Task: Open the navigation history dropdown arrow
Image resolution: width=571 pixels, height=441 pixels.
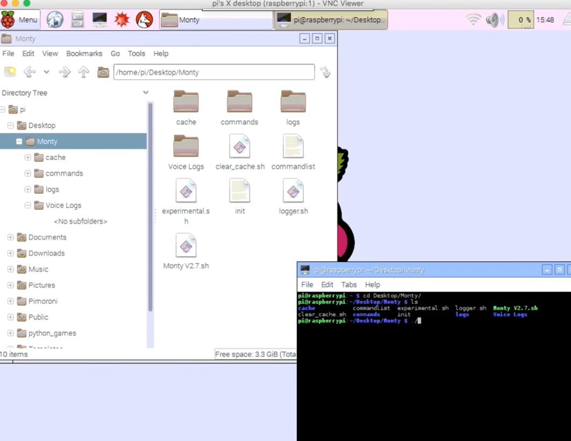Action: (x=46, y=72)
